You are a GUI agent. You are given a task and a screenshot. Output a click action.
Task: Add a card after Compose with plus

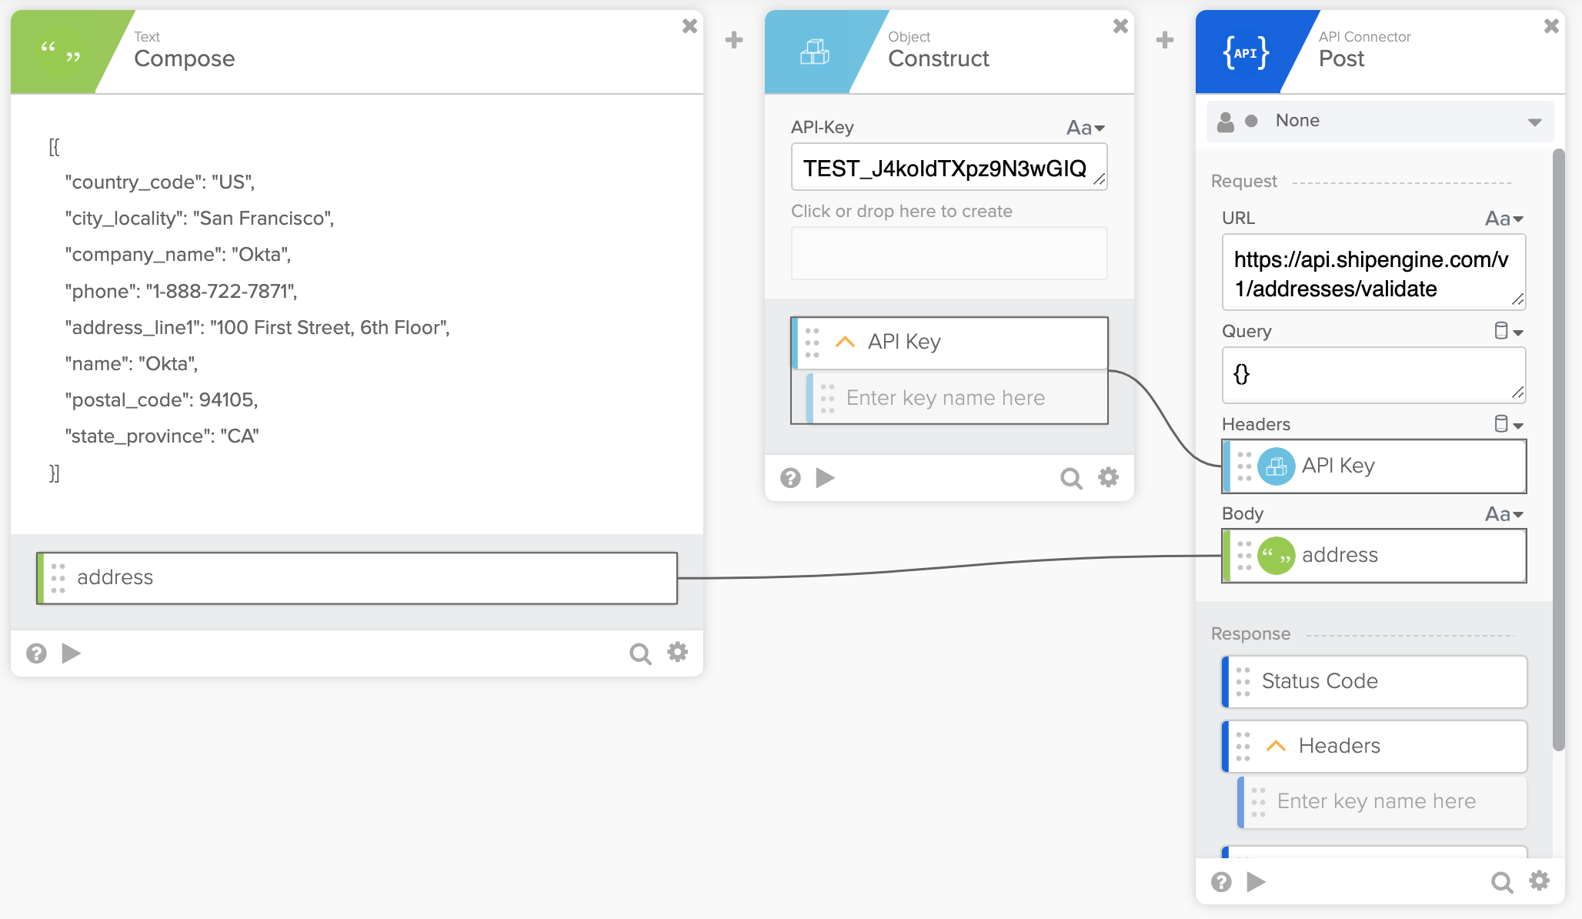click(x=734, y=40)
